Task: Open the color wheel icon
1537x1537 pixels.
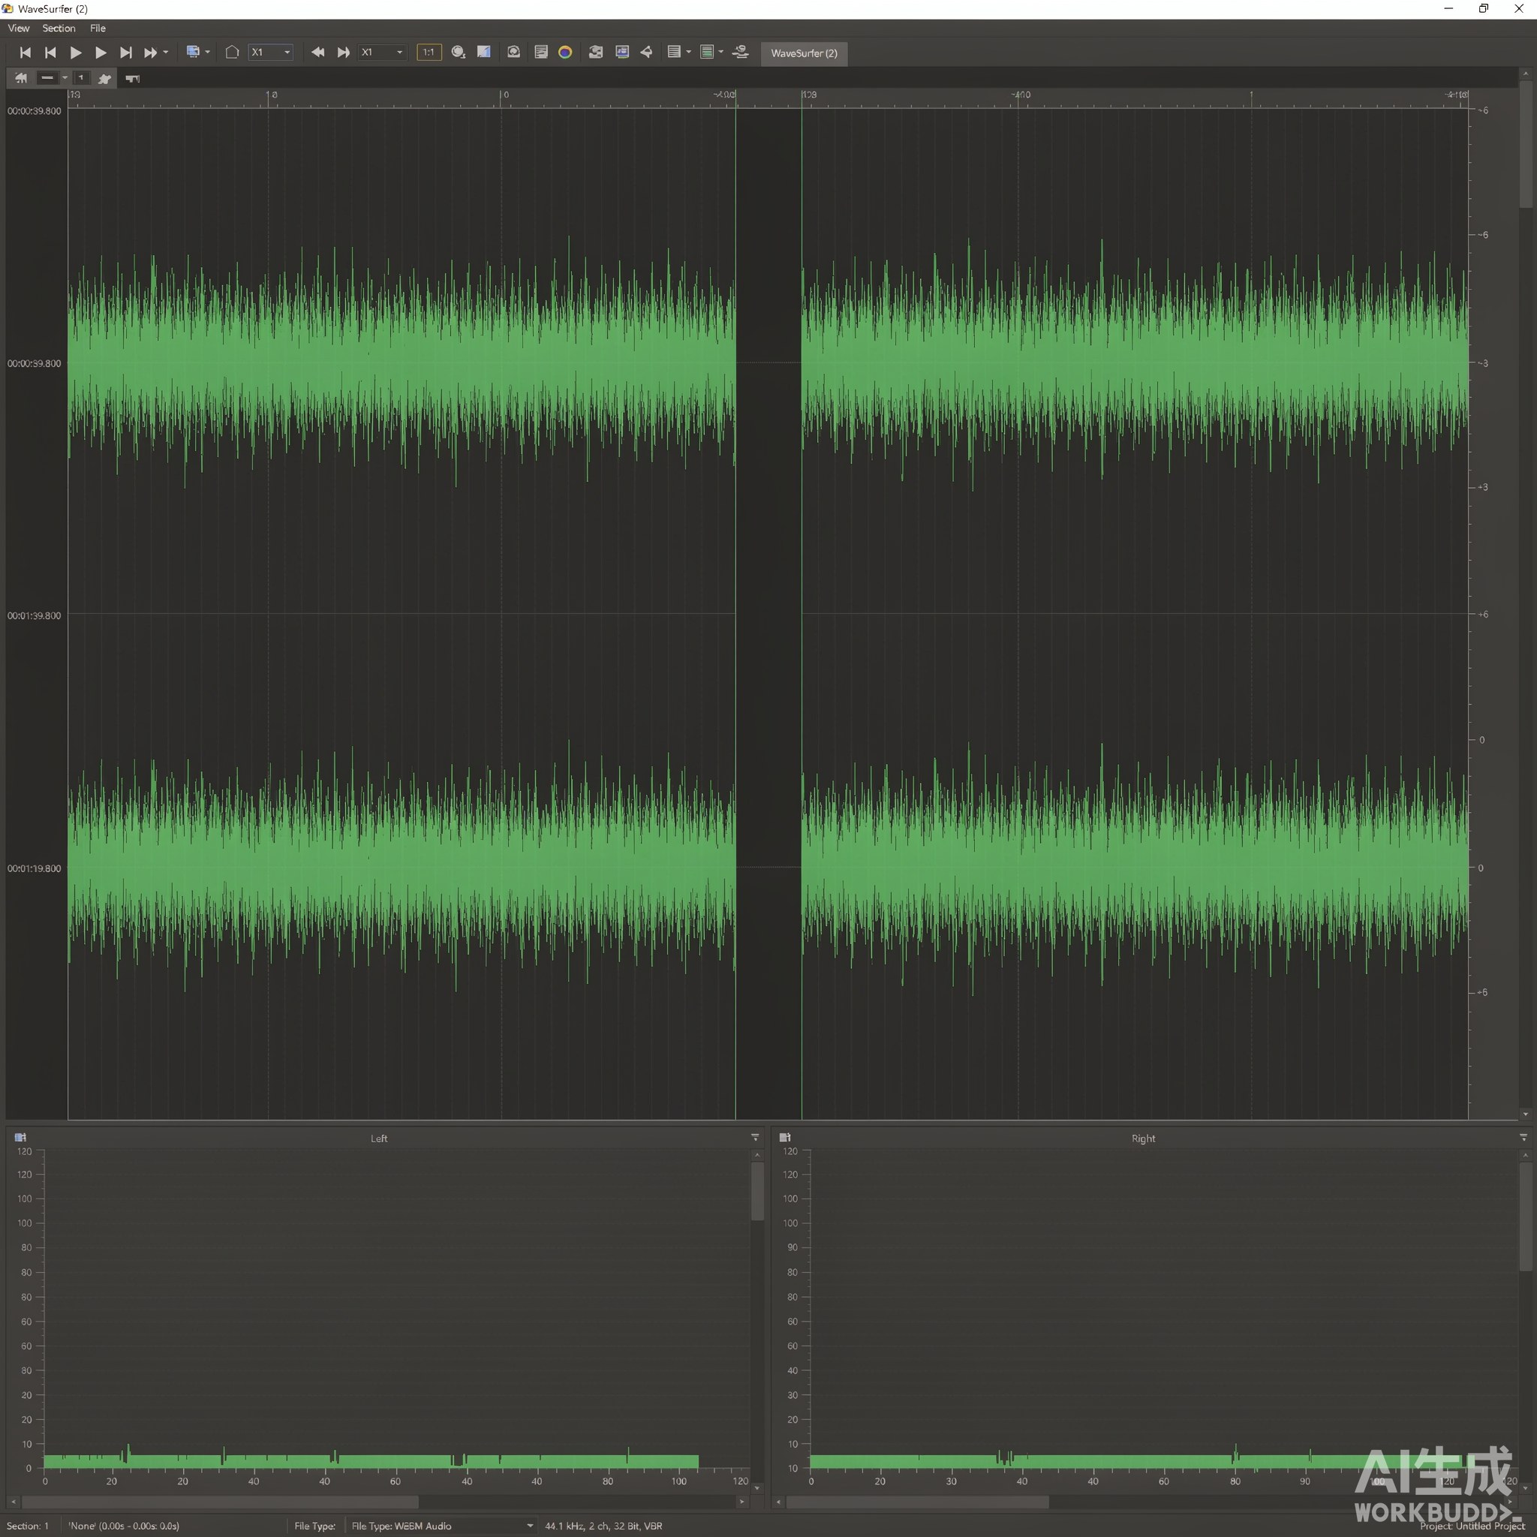Action: tap(566, 53)
